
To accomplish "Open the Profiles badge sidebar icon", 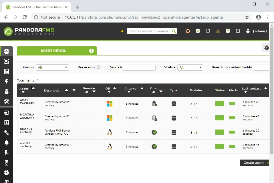I will [7, 123].
